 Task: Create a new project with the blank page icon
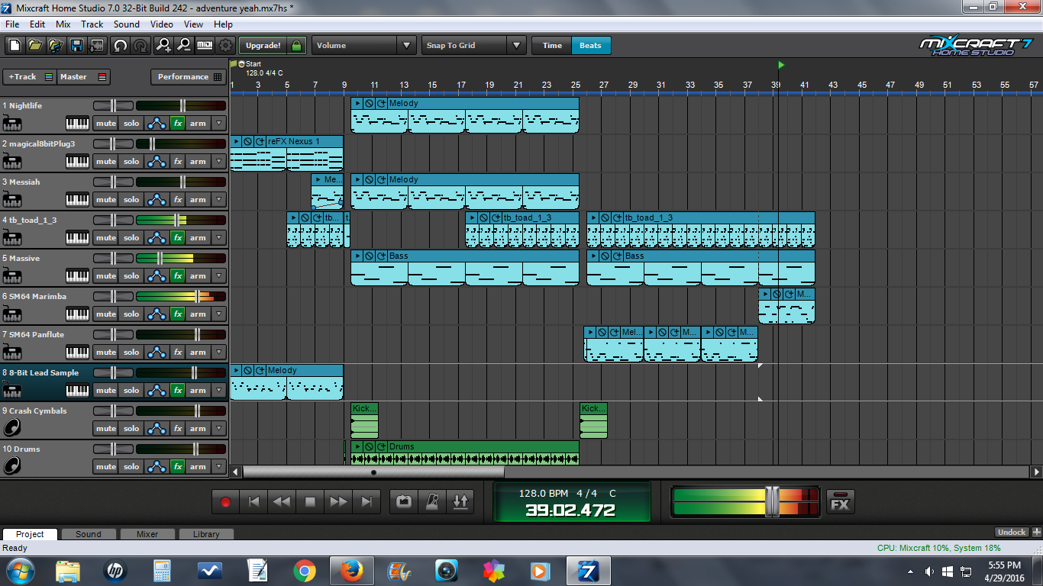pyautogui.click(x=15, y=46)
